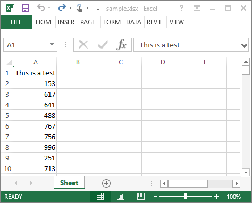Toggle Touch/Mouse mode icon

79,8
